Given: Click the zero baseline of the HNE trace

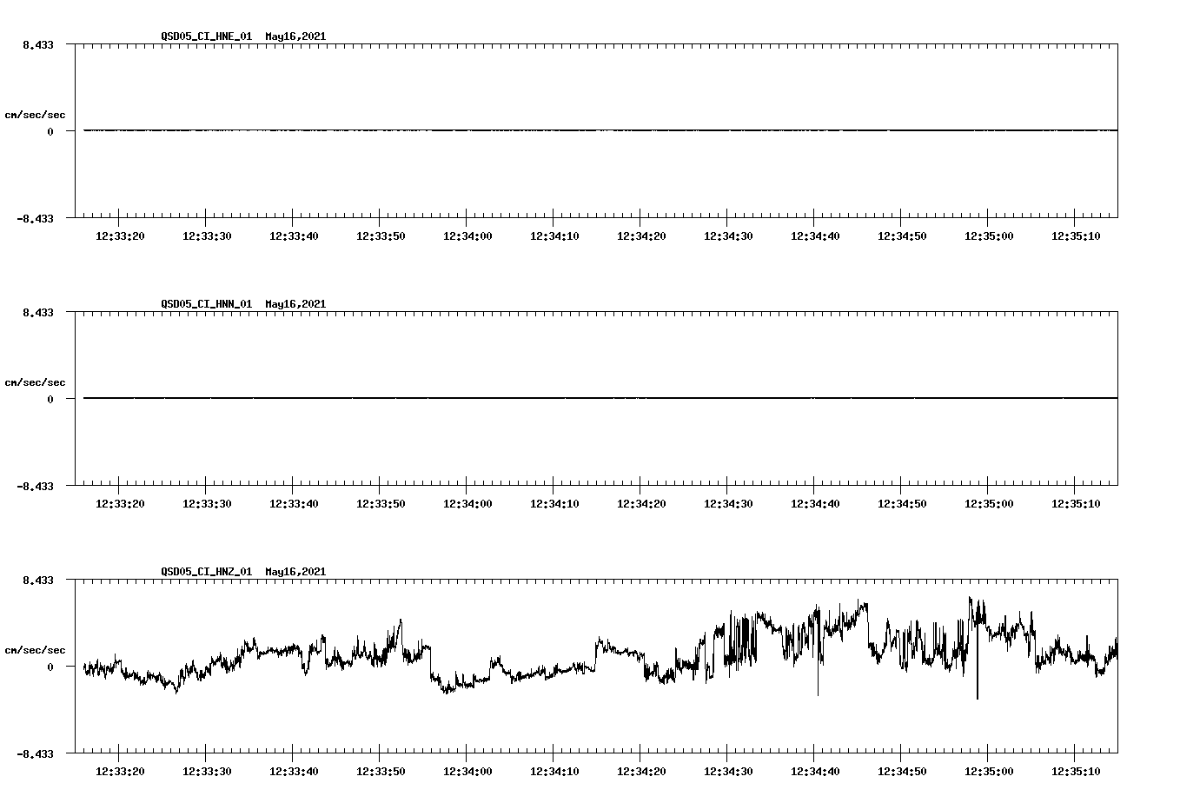Looking at the screenshot, I should pos(521,130).
